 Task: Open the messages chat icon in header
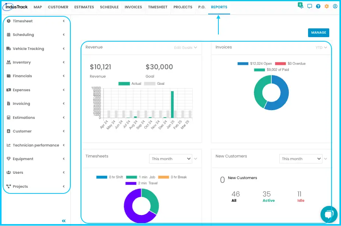point(310,6)
